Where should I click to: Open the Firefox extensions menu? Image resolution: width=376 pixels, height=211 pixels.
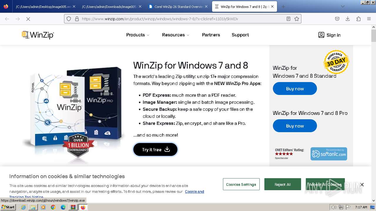358,19
